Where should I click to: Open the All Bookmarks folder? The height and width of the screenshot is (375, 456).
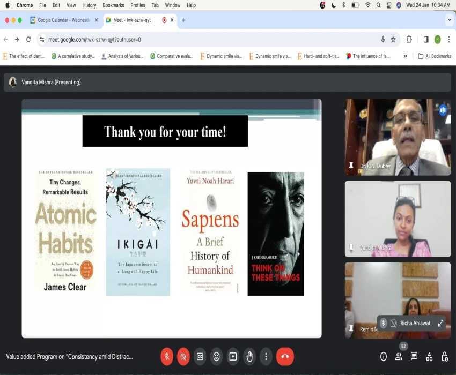pos(435,56)
